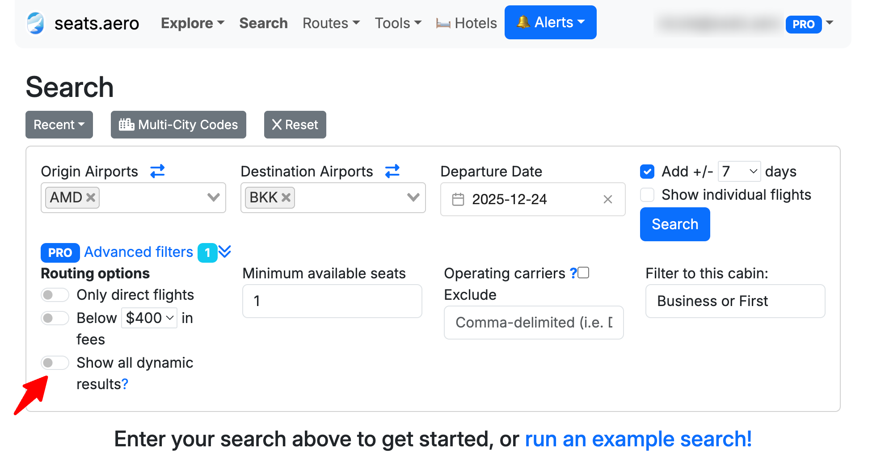Swap airports using Origin Airports arrows icon
This screenshot has height=470, width=885.
tap(157, 171)
